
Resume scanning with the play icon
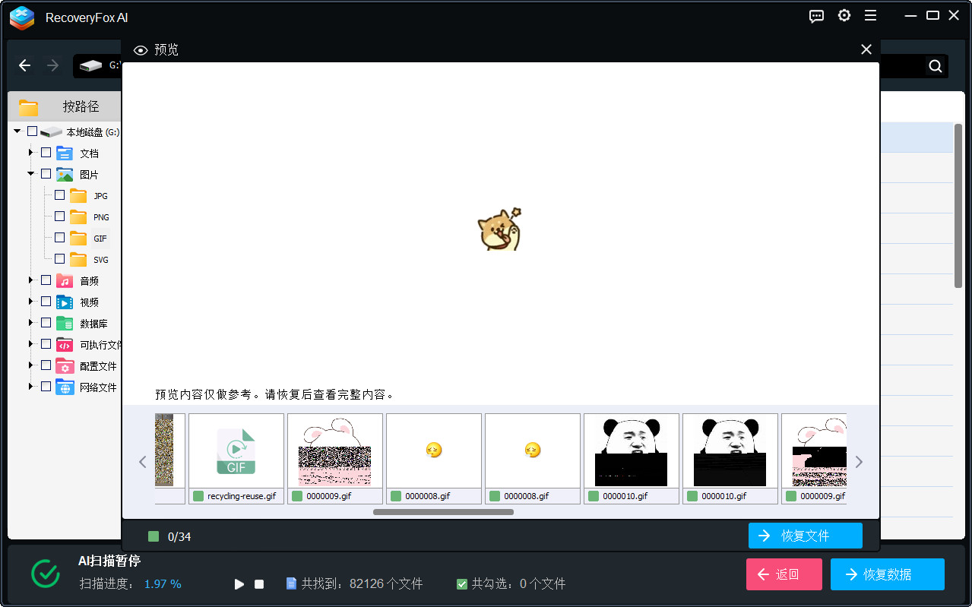pos(239,583)
